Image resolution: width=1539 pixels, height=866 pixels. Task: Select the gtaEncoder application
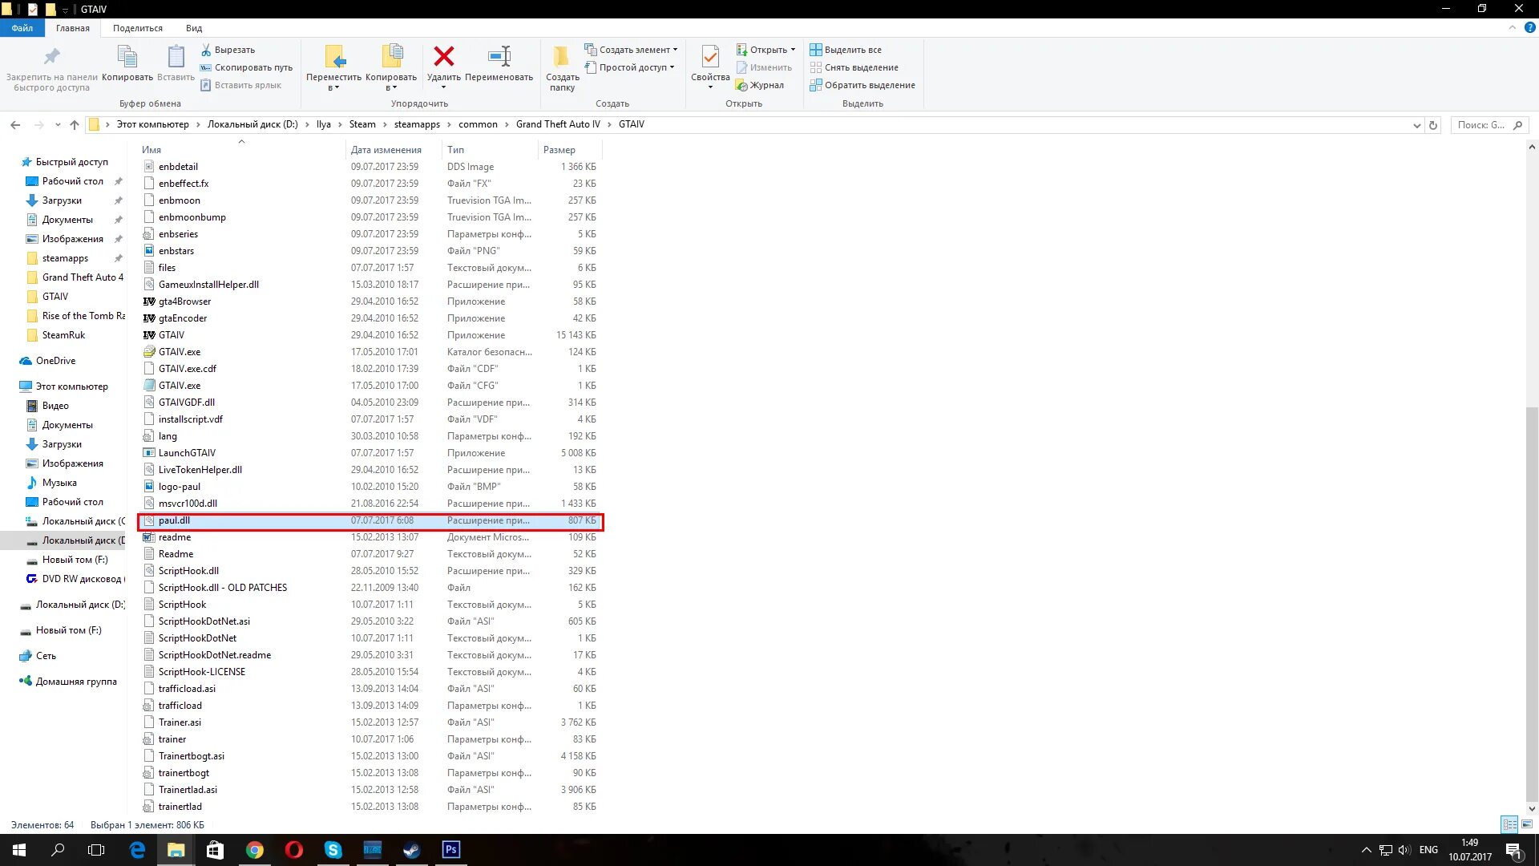183,318
